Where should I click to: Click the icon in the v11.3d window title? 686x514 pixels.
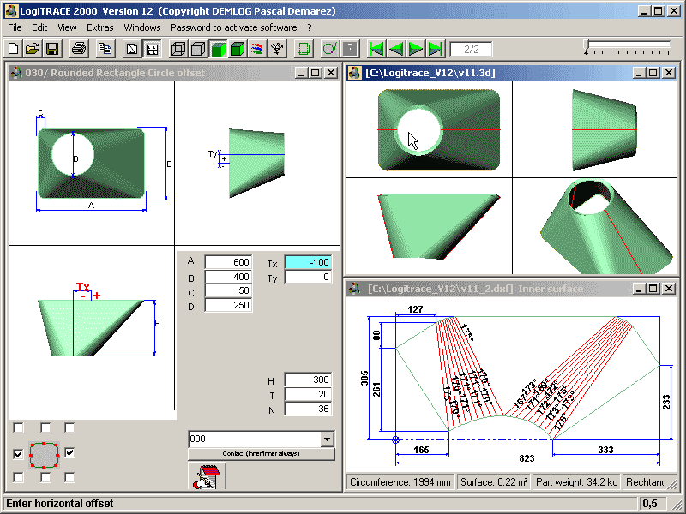coord(355,73)
